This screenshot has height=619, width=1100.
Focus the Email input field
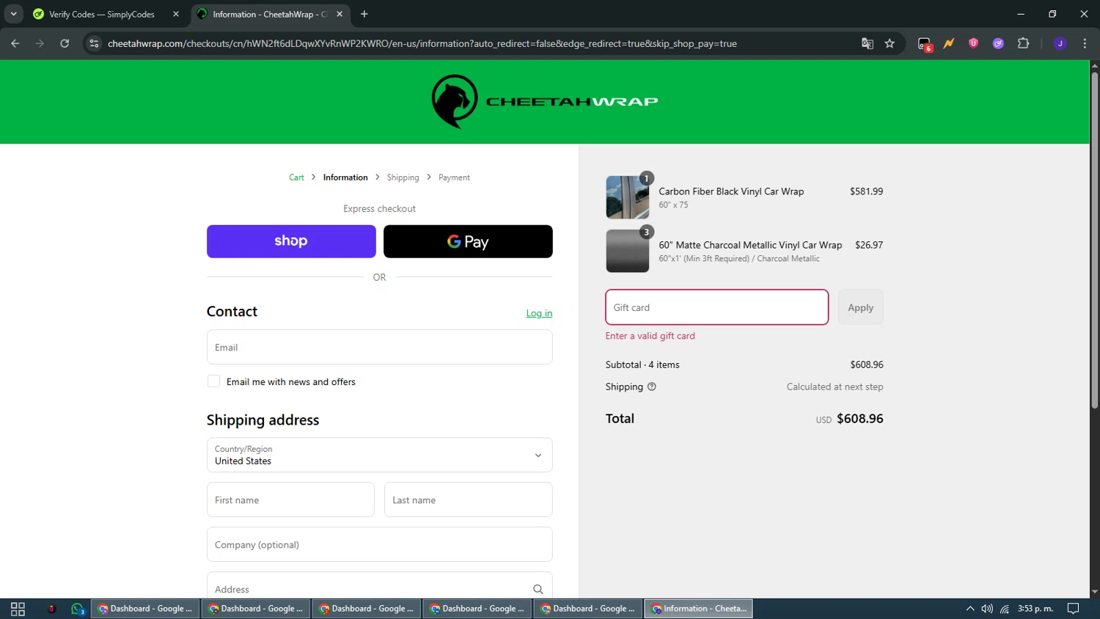379,347
